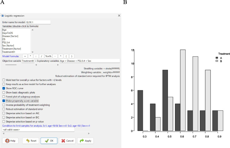Click the variables list scroll up arrow
This screenshot has height=148, width=230.
33,30
